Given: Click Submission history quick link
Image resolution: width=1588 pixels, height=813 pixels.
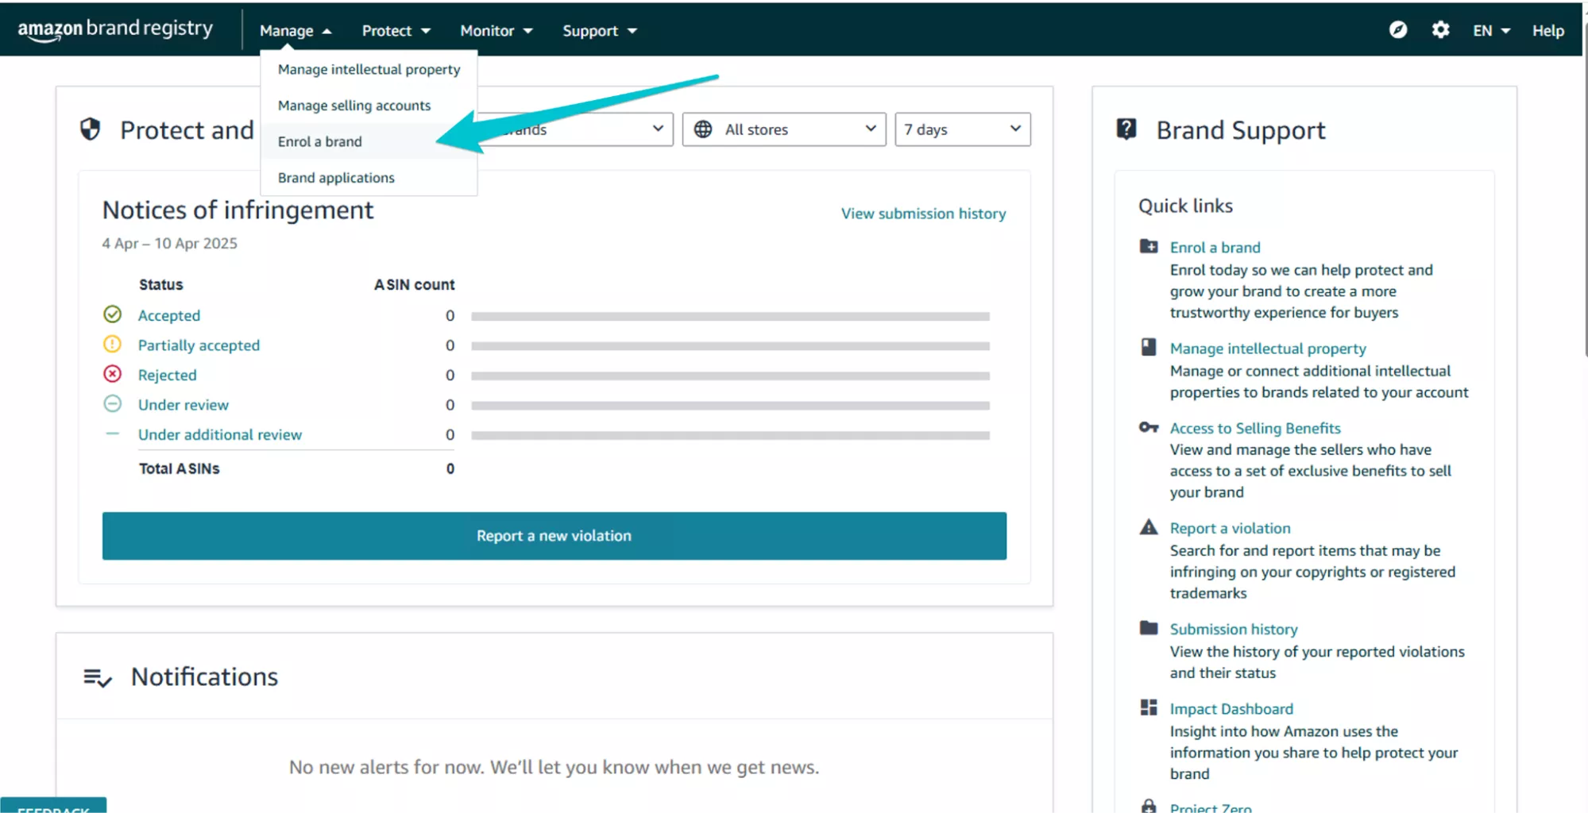Looking at the screenshot, I should [1234, 629].
